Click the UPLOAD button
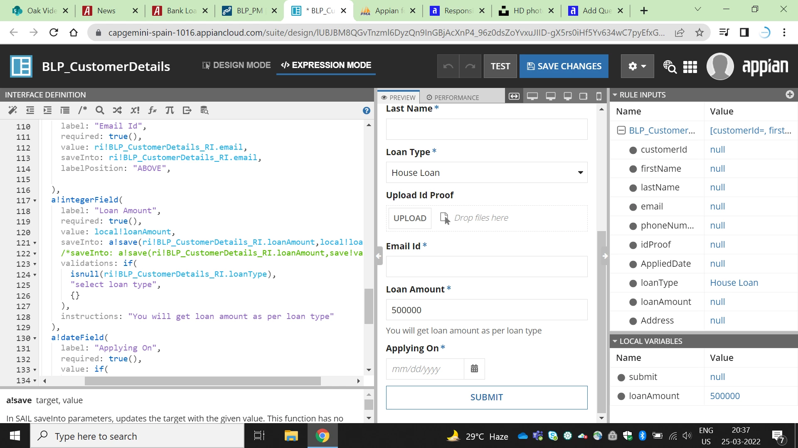The width and height of the screenshot is (798, 448). [x=410, y=218]
